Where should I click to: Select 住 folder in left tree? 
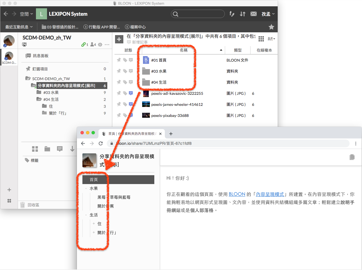[x=51, y=106]
